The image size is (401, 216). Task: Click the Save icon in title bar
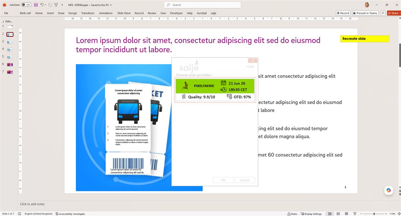pos(36,5)
